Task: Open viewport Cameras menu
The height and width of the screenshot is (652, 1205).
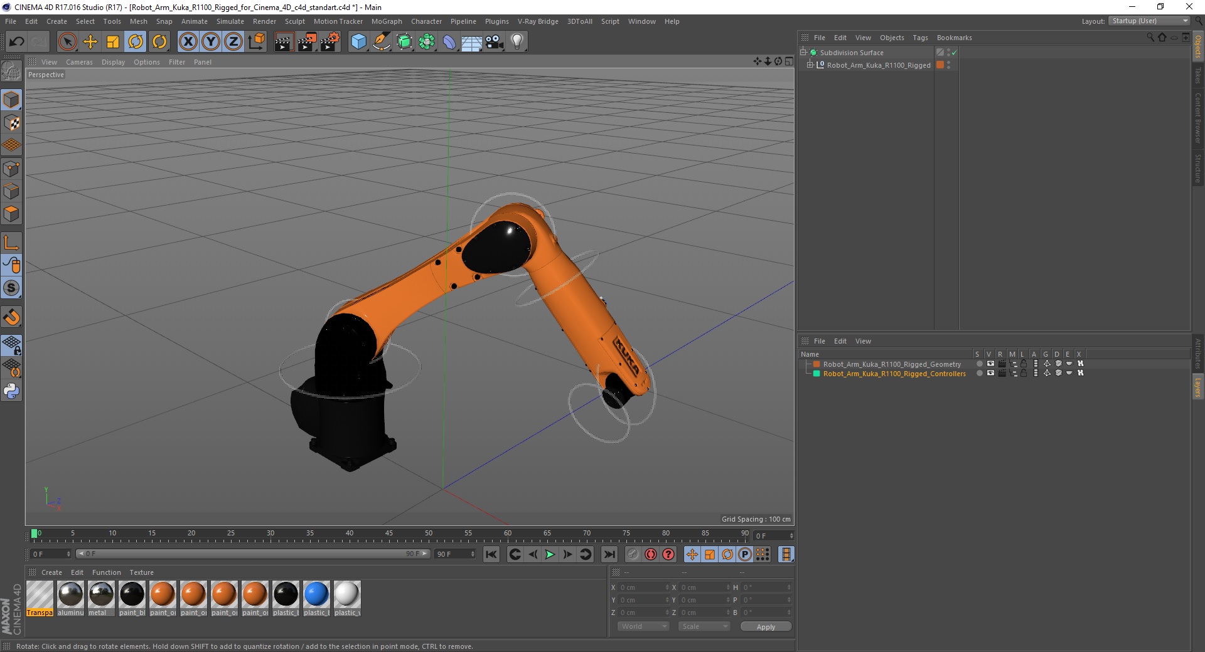Action: (x=79, y=62)
